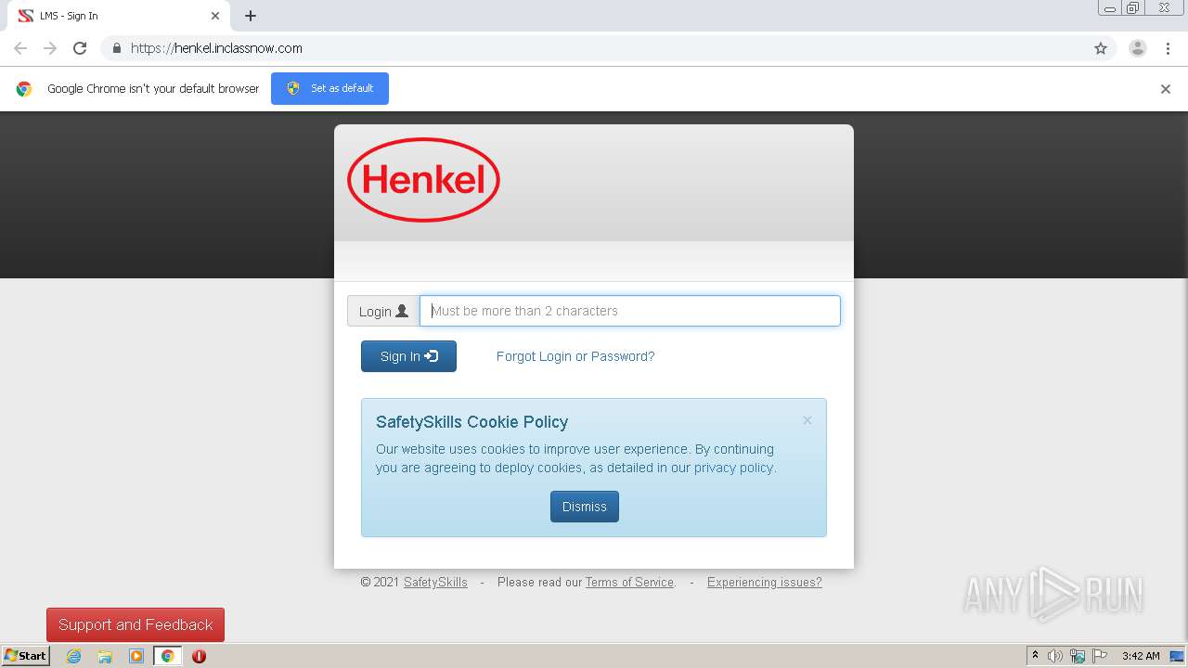Set Chrome as default browser
This screenshot has height=668, width=1188.
click(329, 88)
